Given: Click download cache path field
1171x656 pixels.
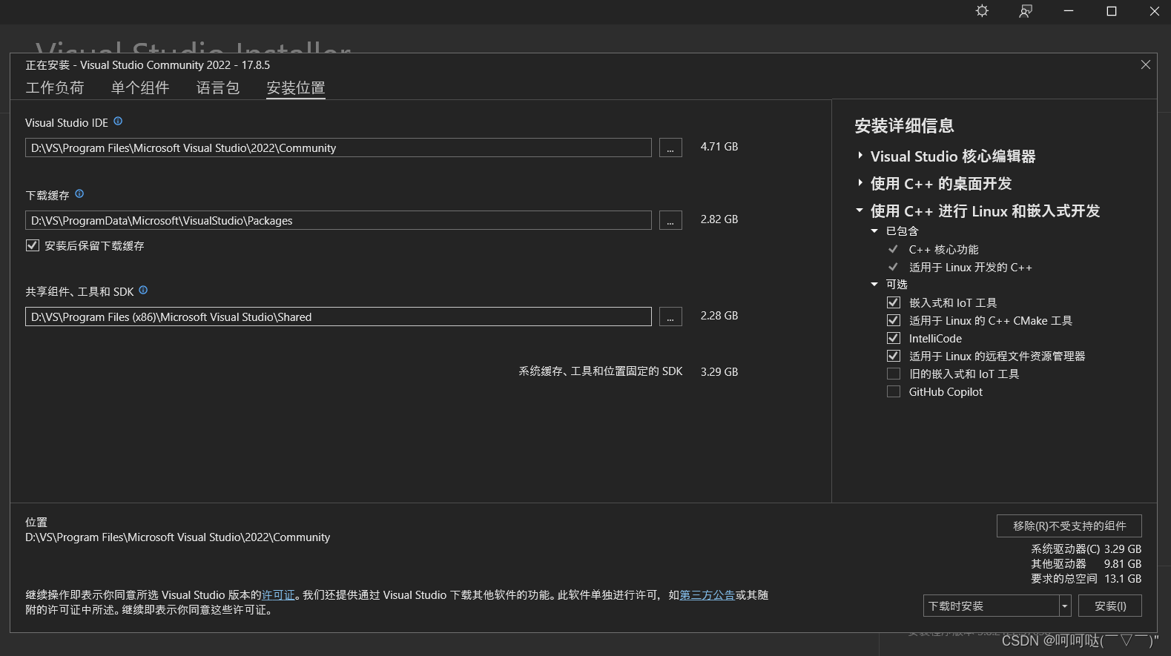Looking at the screenshot, I should pyautogui.click(x=338, y=220).
